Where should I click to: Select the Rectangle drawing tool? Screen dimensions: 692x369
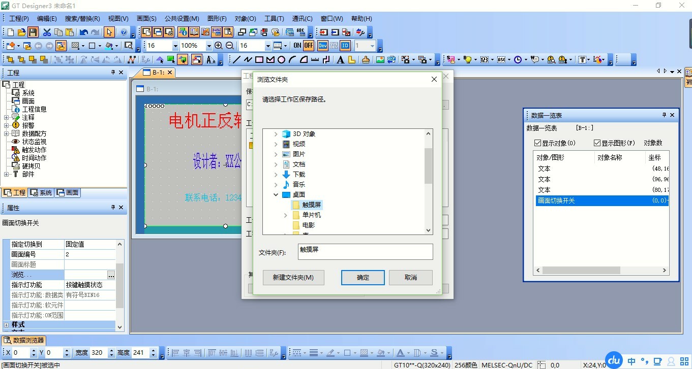259,59
